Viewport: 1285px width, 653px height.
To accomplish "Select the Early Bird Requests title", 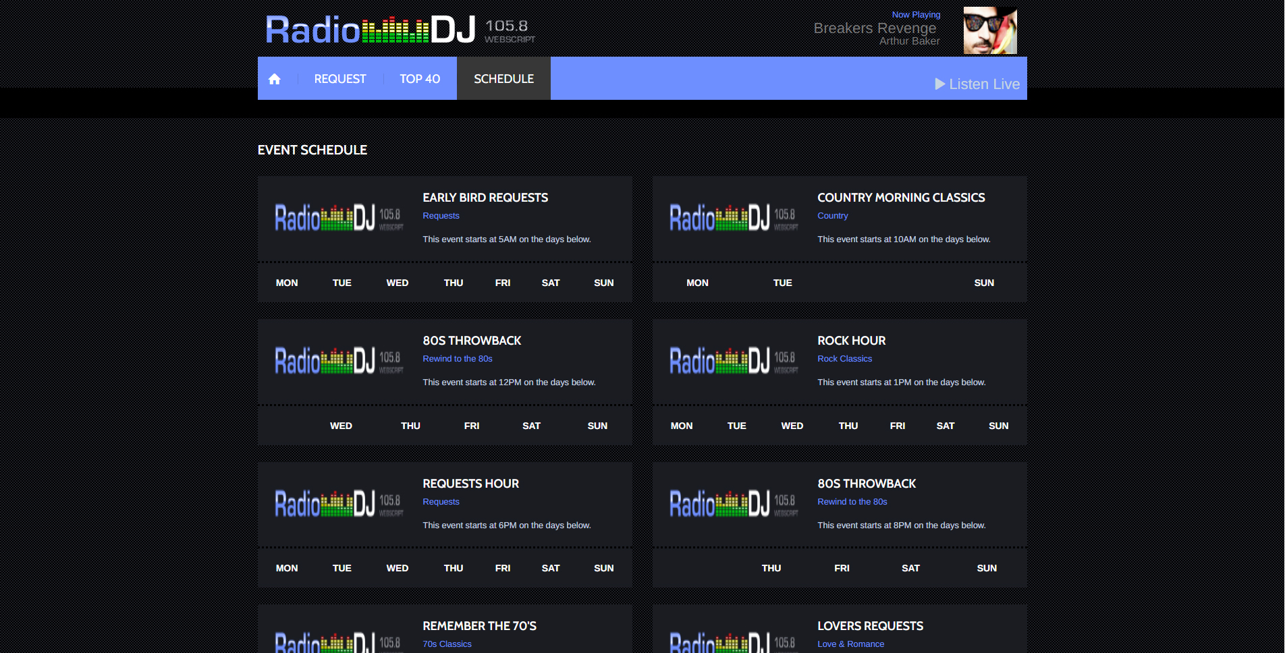I will click(x=485, y=198).
